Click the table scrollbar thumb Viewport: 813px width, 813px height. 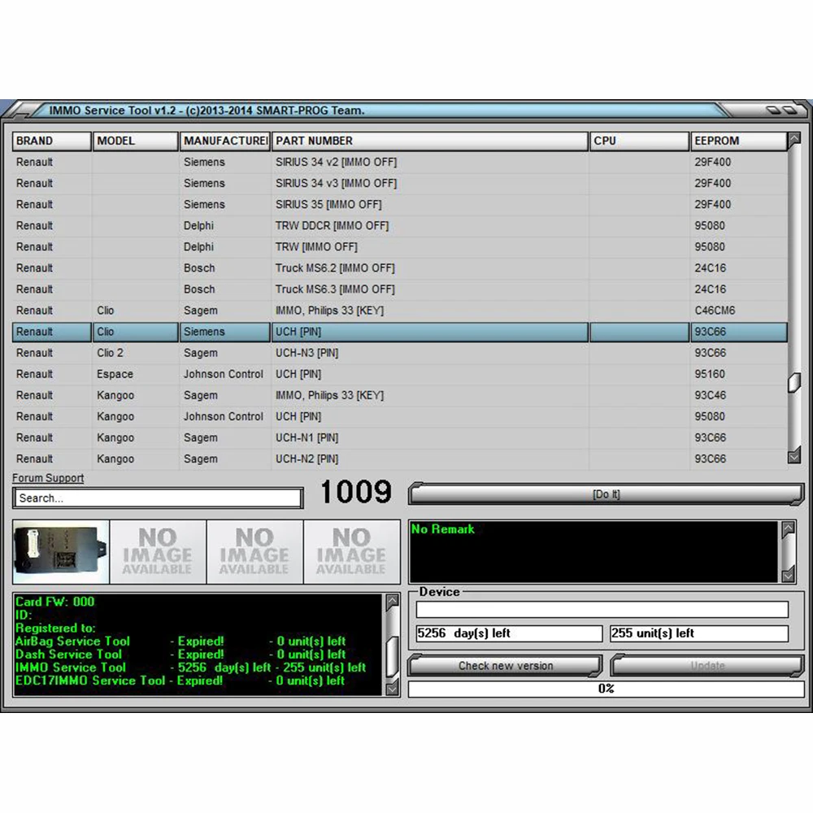[x=793, y=383]
